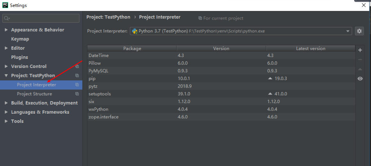Click the search magnifier icon
Viewport: 371px width, 166px height.
7,18
